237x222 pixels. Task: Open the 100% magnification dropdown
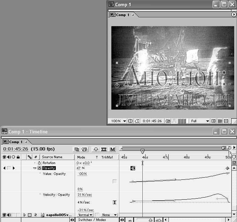[119, 121]
